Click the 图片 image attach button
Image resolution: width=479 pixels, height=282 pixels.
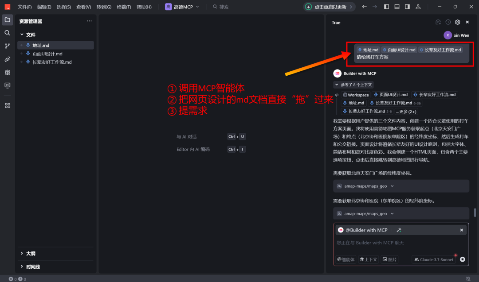point(390,259)
